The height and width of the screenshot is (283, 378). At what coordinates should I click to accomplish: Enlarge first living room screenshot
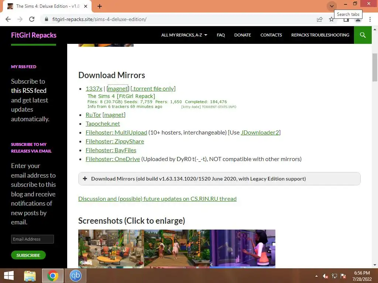(111, 248)
